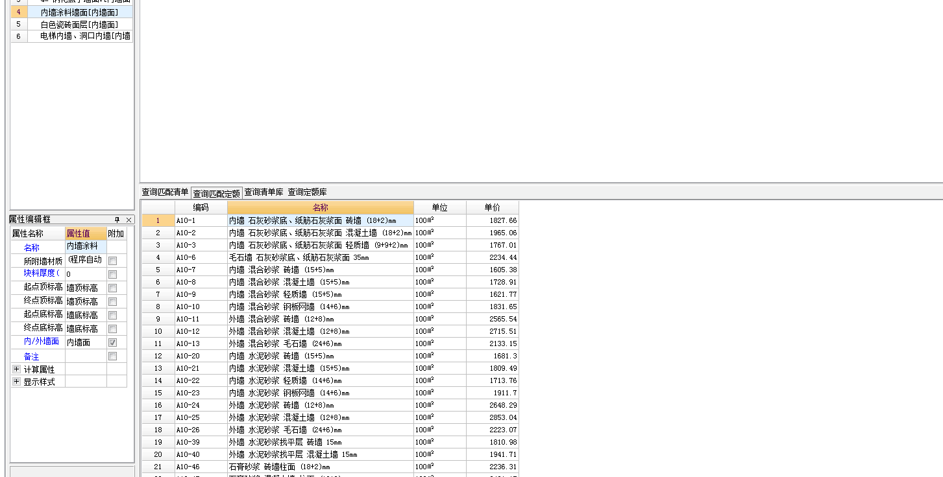
Task: Click the 附加 column header
Action: (116, 233)
